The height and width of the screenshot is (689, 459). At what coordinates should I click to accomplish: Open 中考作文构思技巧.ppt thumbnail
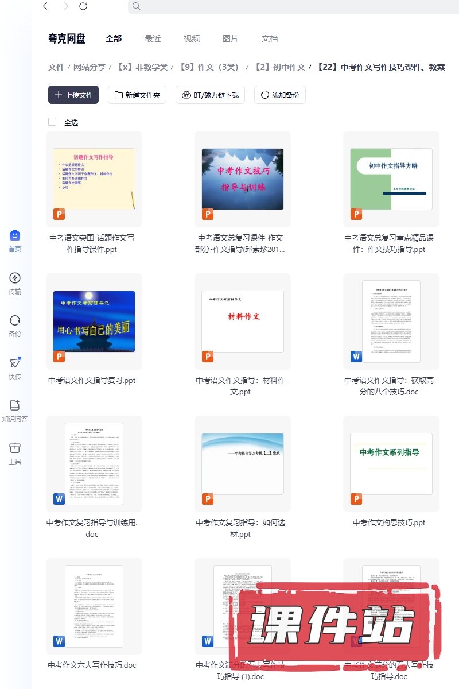tap(391, 463)
